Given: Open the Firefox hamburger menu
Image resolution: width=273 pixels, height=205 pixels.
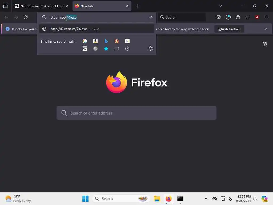Looking at the screenshot, I should tap(267, 17).
